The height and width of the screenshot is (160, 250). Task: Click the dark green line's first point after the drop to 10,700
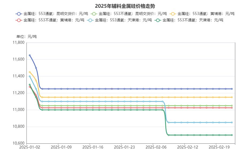click(169, 135)
